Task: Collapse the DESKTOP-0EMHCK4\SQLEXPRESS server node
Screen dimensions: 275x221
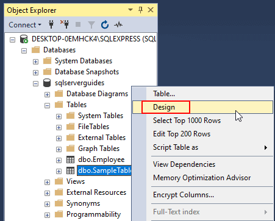Action: 12,40
